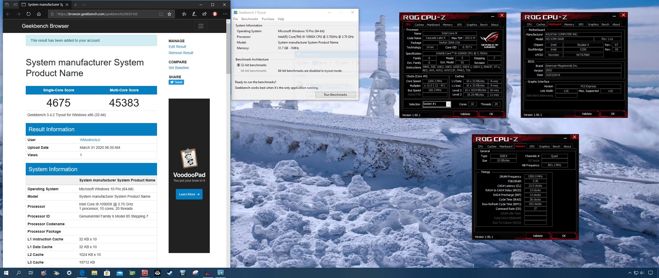
Task: Click Validate in the Mainboard CPU-Z window
Action: 587,114
